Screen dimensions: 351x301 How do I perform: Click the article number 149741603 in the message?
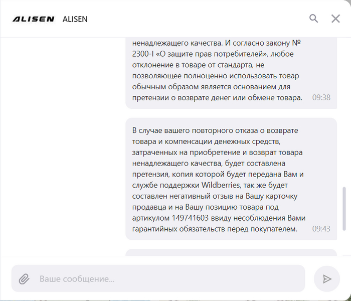pyautogui.click(x=190, y=218)
